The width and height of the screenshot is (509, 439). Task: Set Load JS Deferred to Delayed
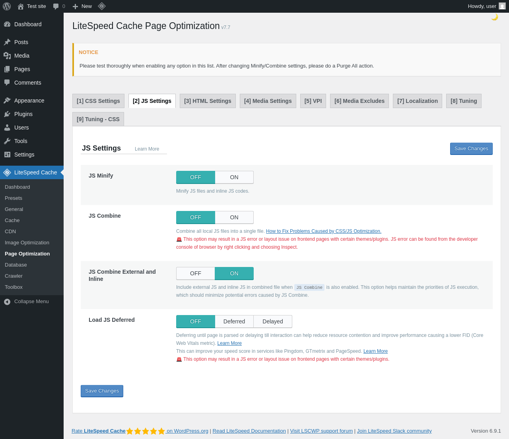[273, 321]
